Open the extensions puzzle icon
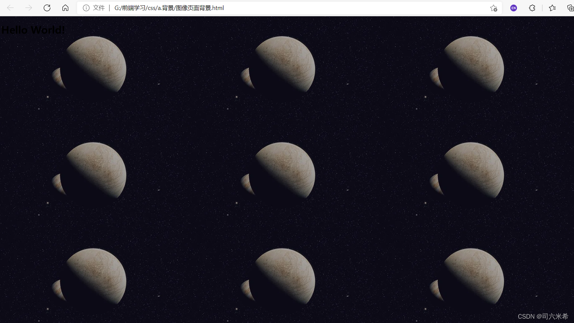574x323 pixels. (x=532, y=8)
